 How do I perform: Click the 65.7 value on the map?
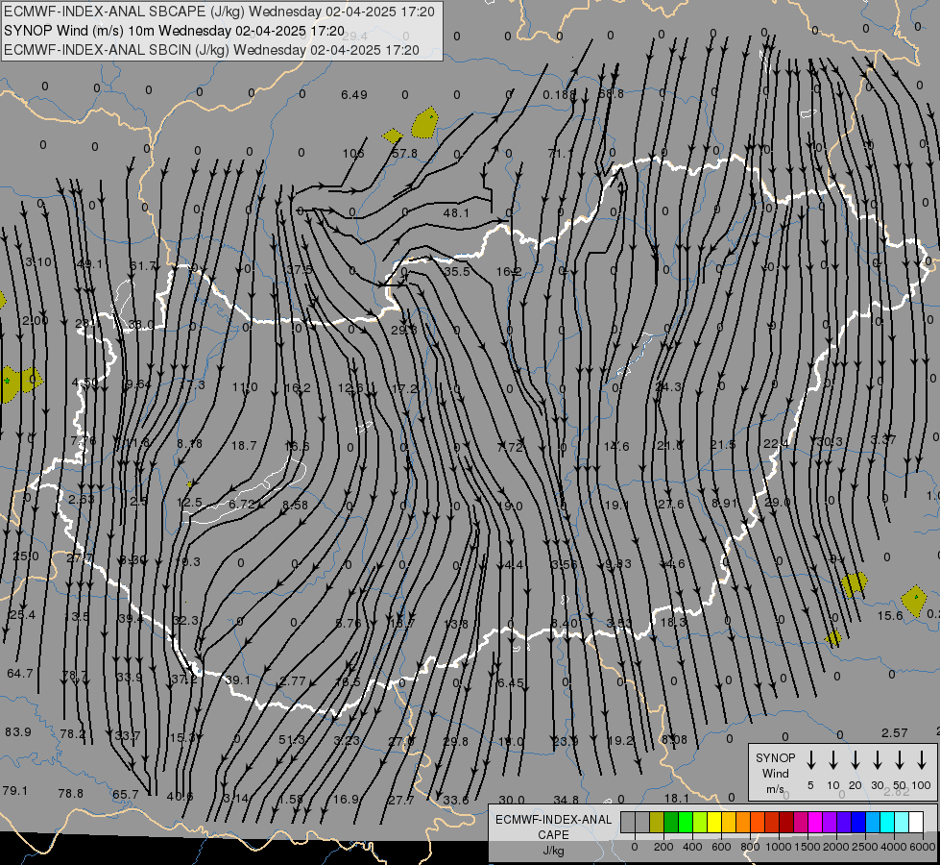(x=125, y=795)
